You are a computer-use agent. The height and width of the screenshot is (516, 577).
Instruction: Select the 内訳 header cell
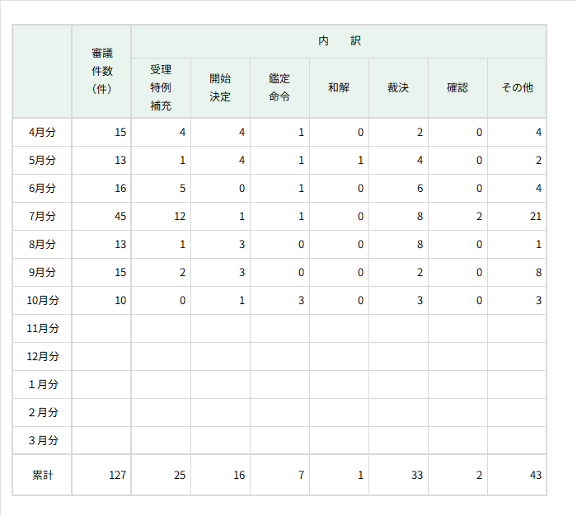[x=339, y=40]
